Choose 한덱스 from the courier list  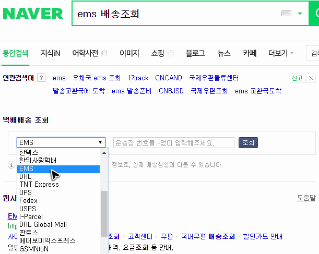58,152
